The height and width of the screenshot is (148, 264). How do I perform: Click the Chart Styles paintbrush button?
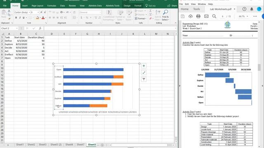point(144,73)
